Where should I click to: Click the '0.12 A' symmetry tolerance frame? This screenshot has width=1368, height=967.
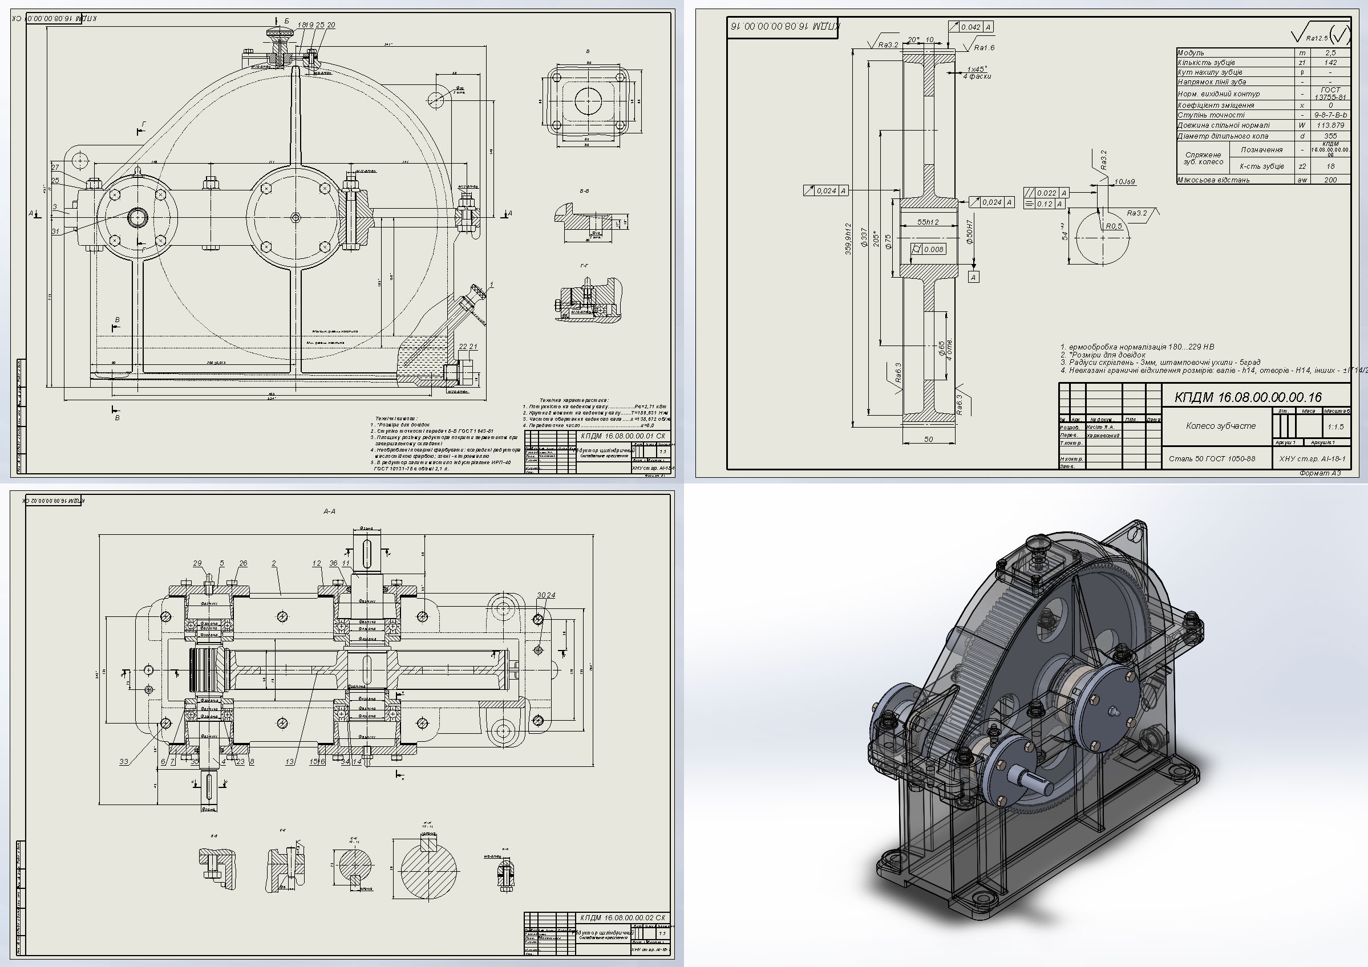click(1044, 204)
